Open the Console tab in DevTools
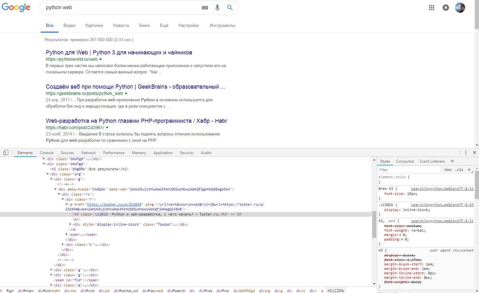479x293 pixels. [x=47, y=153]
